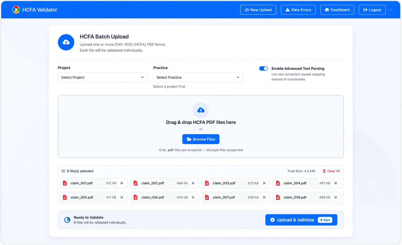
Task: Remove claim_003.pdf from the list
Action: click(264, 183)
